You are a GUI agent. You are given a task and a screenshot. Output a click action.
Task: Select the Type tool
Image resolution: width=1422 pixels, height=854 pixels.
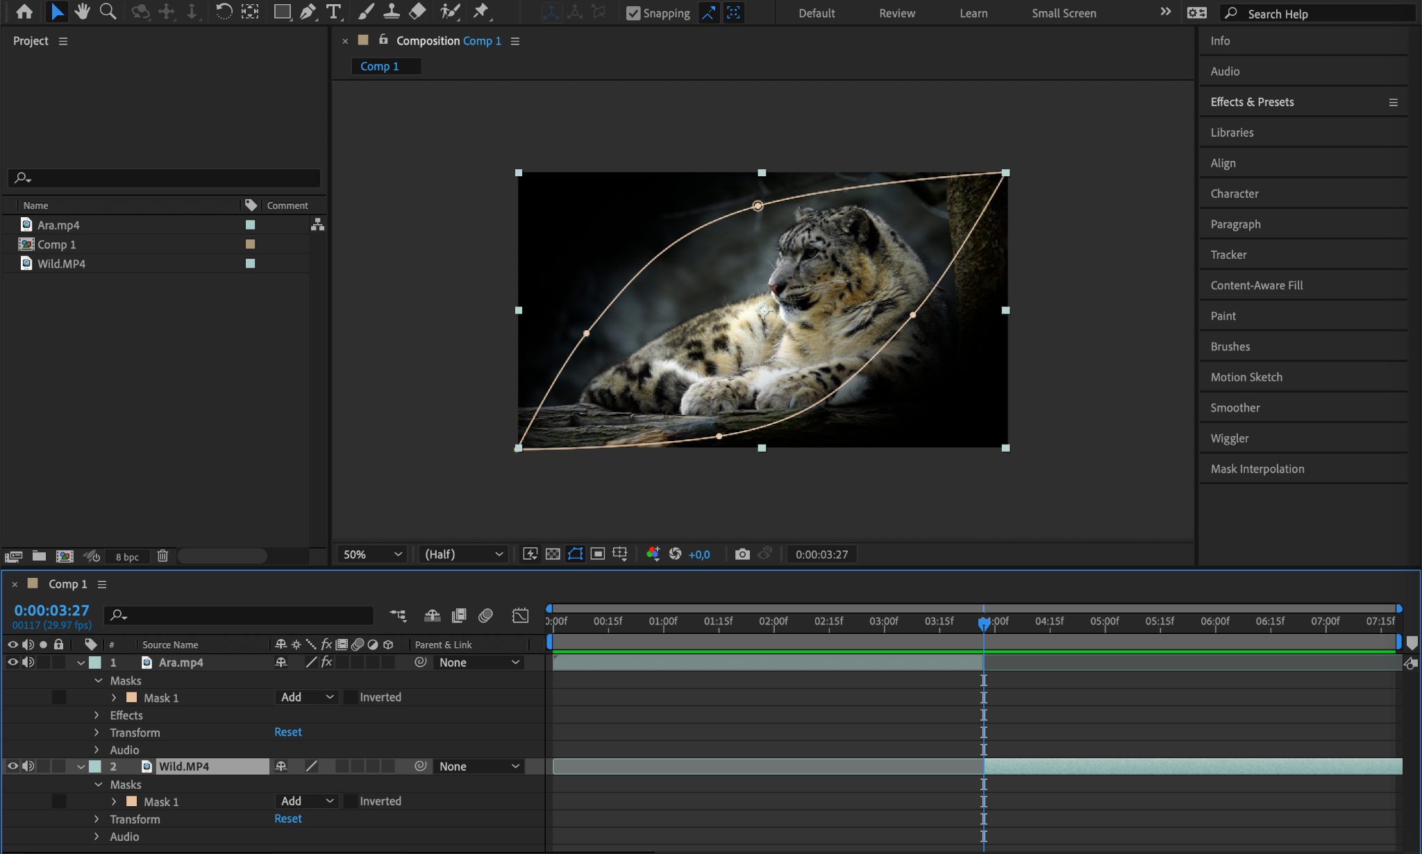click(334, 12)
